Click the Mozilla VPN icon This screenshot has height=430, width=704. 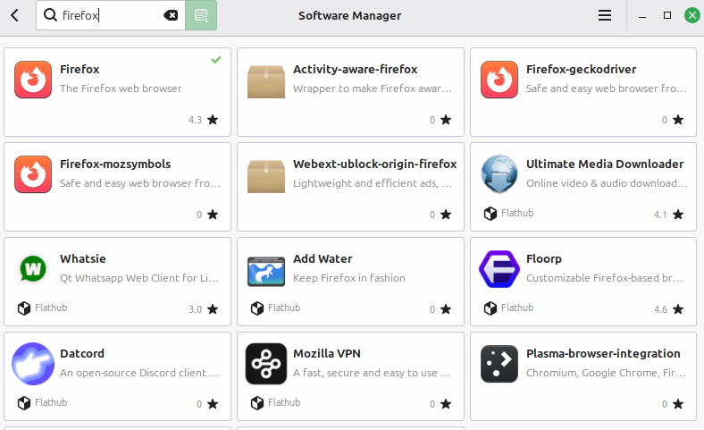[265, 364]
